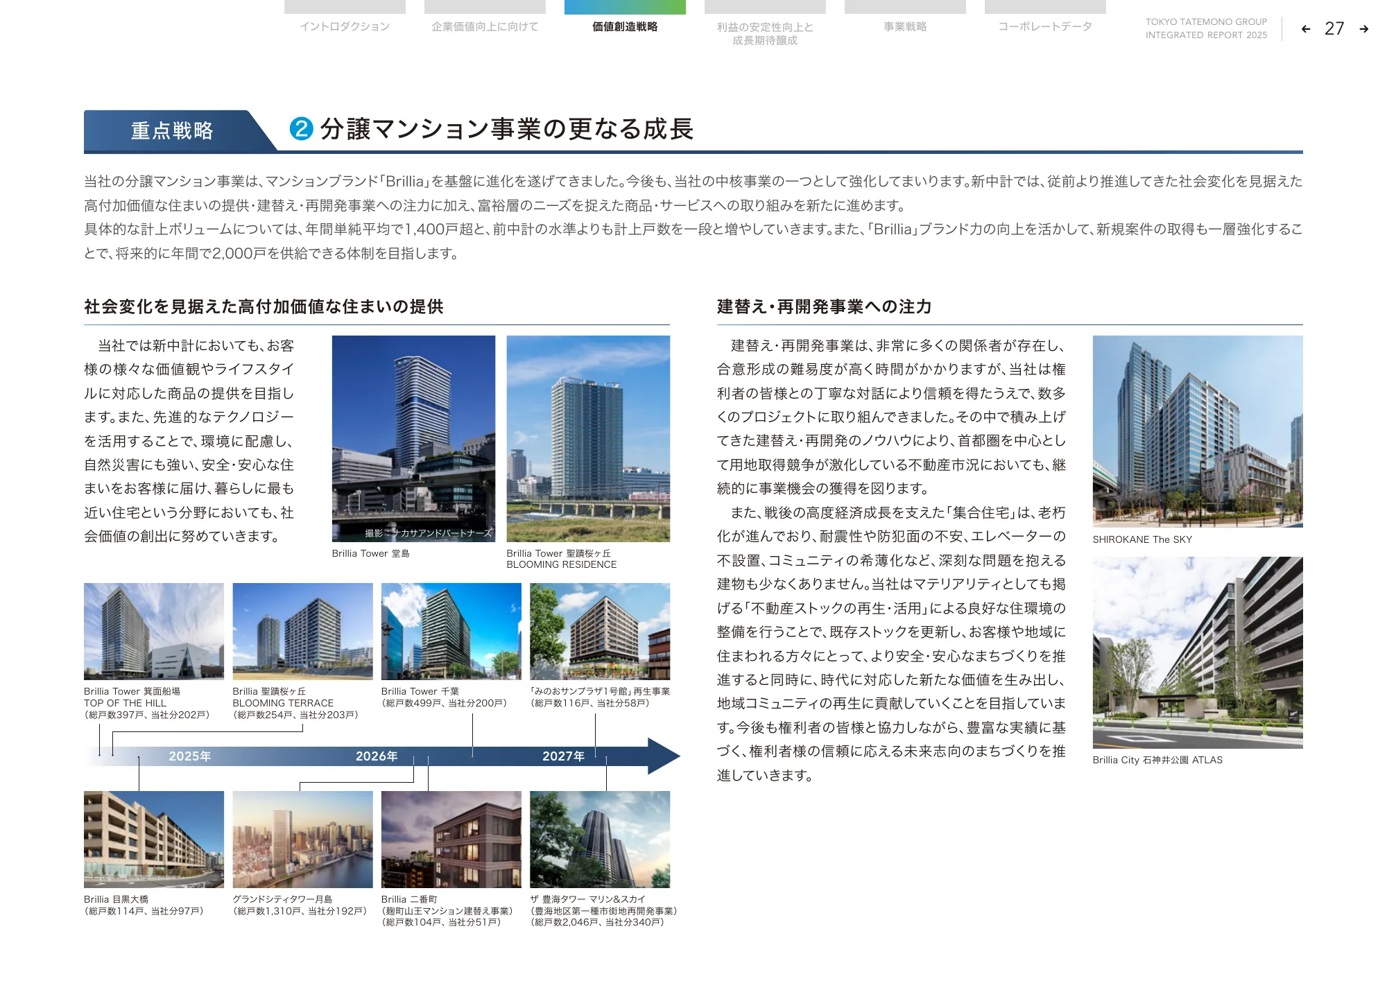
Task: Click the 重点戦略 header label
Action: 172,130
